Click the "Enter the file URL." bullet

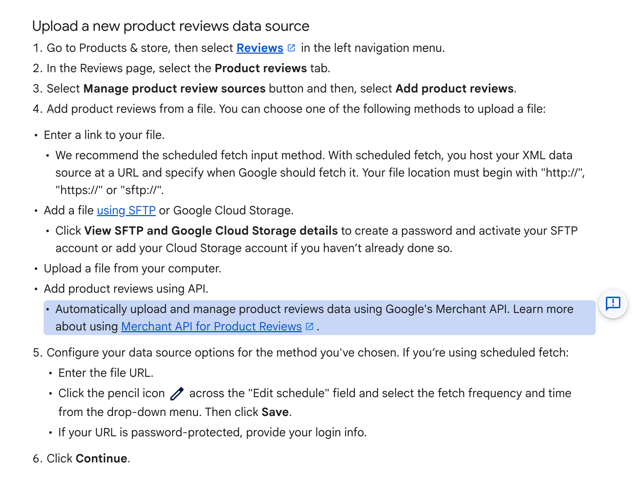pyautogui.click(x=106, y=373)
